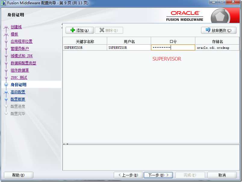This screenshot has width=242, height=182.
Task: Open the 高级配置 step
Action: coord(18,92)
